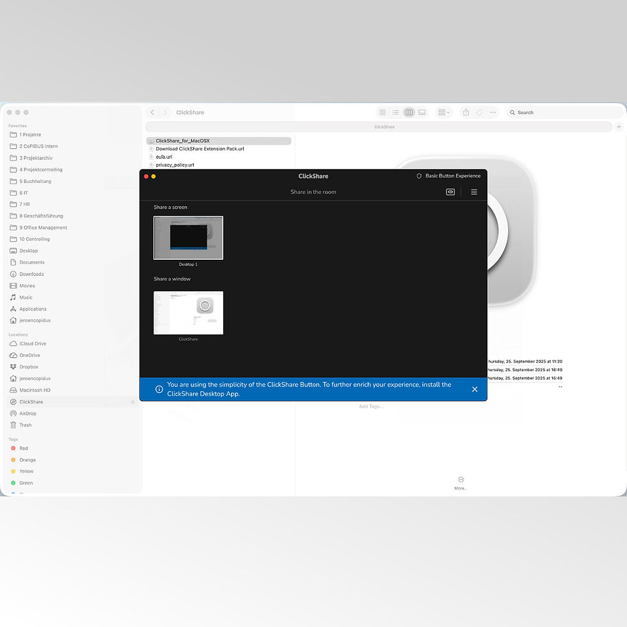Image resolution: width=627 pixels, height=627 pixels.
Task: Switch Finder to gallery view
Action: tap(422, 113)
